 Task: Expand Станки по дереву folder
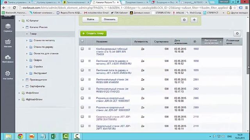pyautogui.click(x=27, y=47)
